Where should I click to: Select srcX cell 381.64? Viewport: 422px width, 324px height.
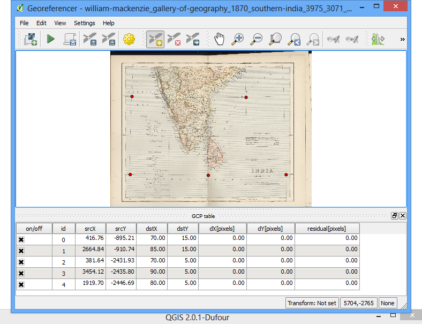91,262
